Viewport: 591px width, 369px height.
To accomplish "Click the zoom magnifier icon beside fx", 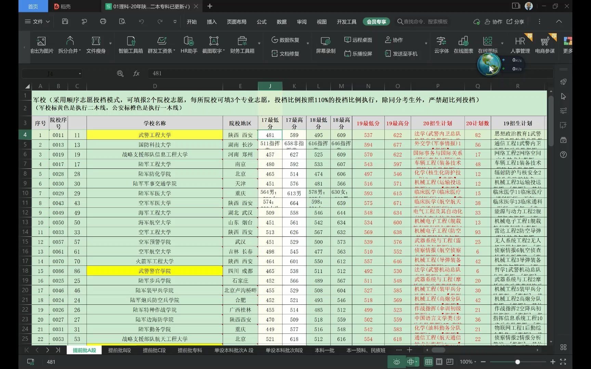I will tap(120, 73).
